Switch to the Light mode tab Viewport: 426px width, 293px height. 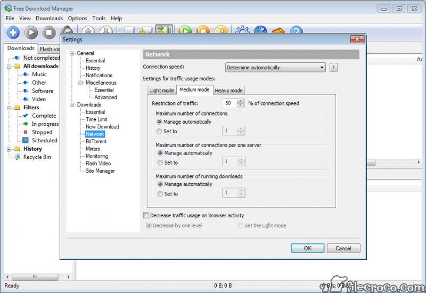[162, 90]
